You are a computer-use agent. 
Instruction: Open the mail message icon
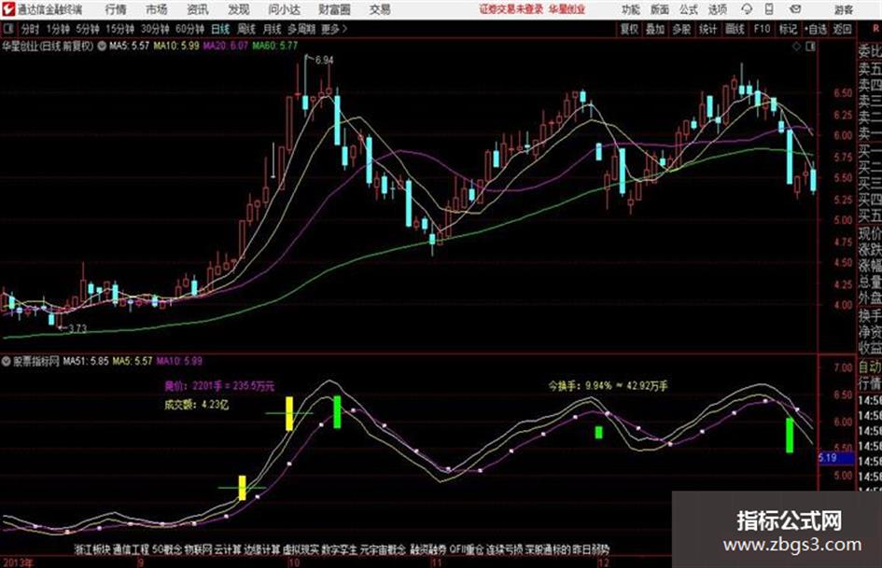click(x=795, y=9)
